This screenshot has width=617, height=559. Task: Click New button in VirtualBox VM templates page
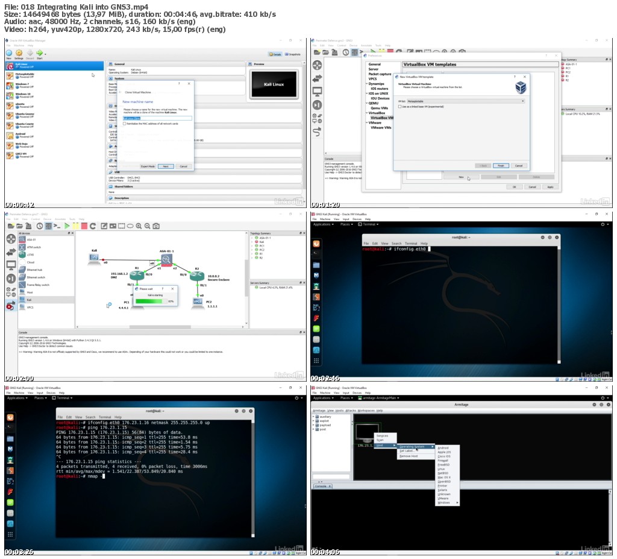[461, 177]
